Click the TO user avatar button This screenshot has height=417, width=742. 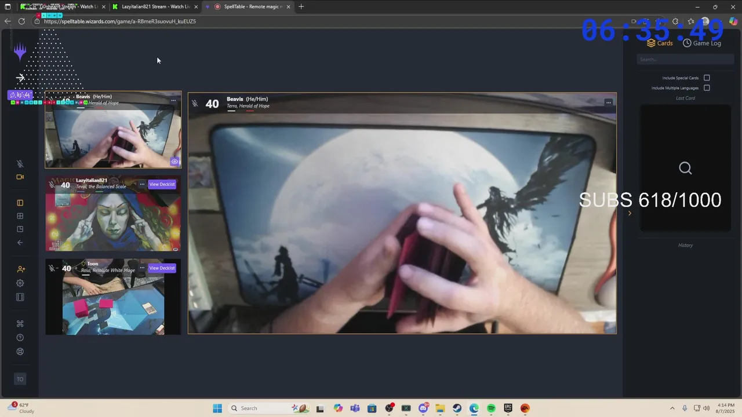[x=20, y=379]
